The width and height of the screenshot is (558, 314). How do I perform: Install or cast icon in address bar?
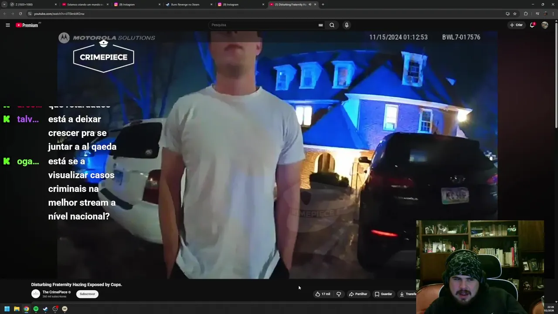[507, 14]
